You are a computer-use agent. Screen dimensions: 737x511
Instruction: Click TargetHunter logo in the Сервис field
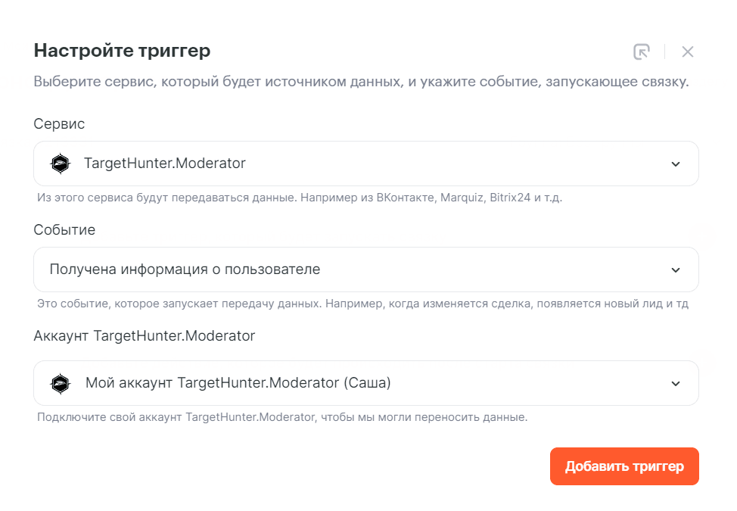click(60, 164)
